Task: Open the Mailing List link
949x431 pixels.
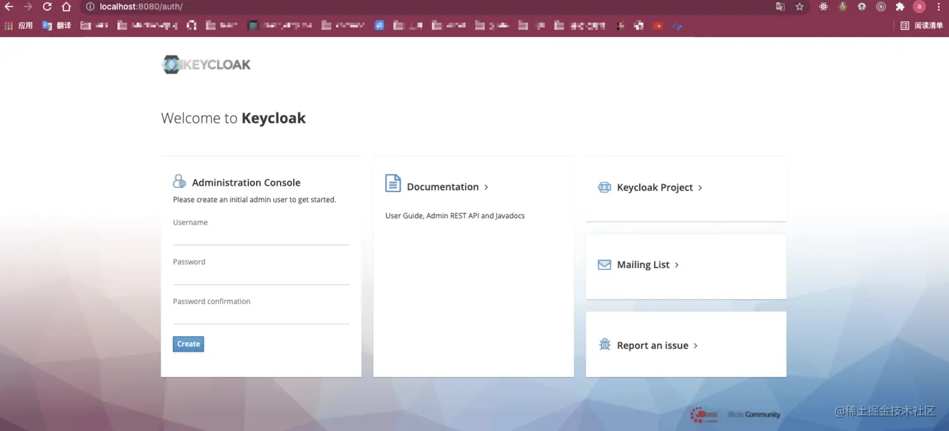Action: (643, 265)
